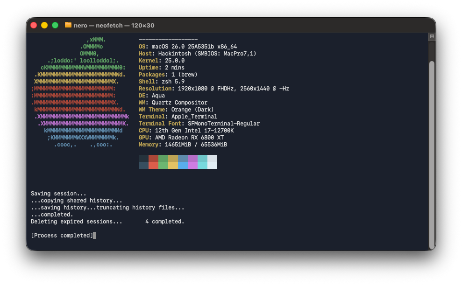462x285 pixels.
Task: Click the 'Kernel: 25.0.0' line
Action: coord(162,61)
